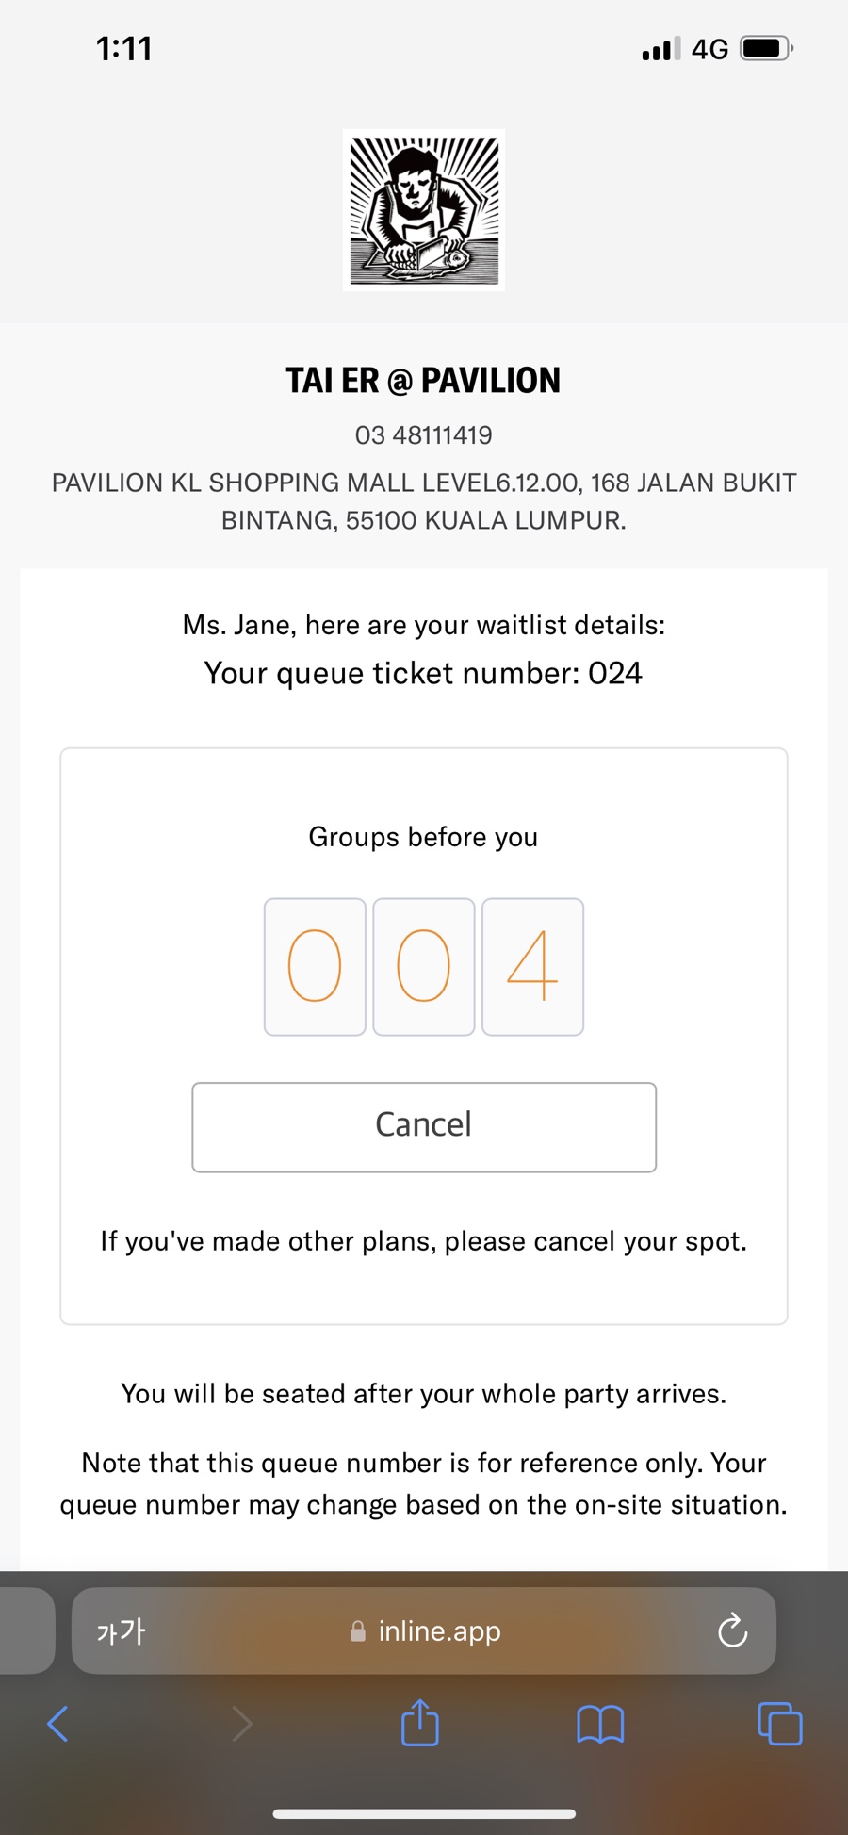
Task: Select the inline.app address field
Action: pos(424,1630)
